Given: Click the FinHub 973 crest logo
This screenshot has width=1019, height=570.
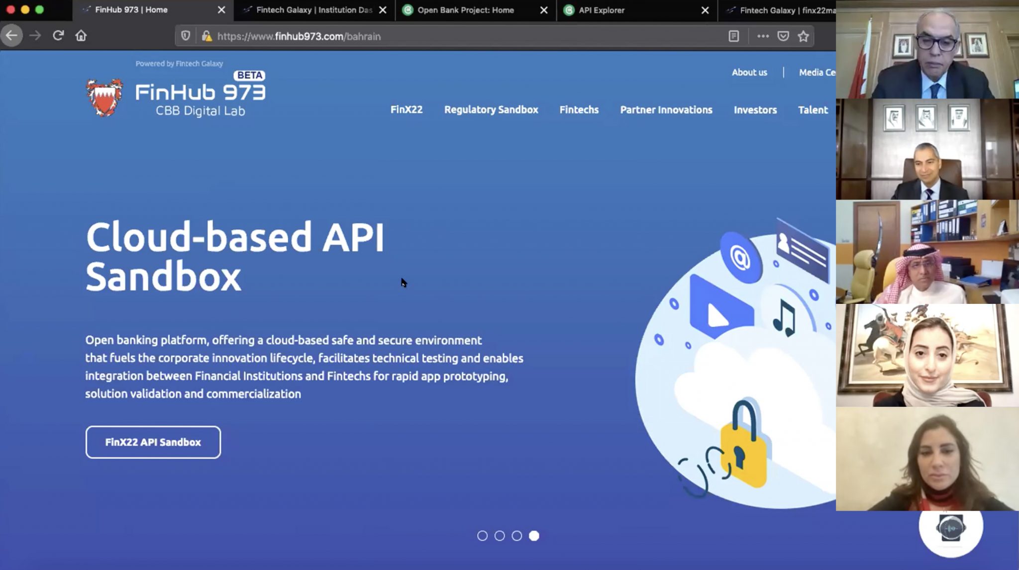Looking at the screenshot, I should pos(104,97).
